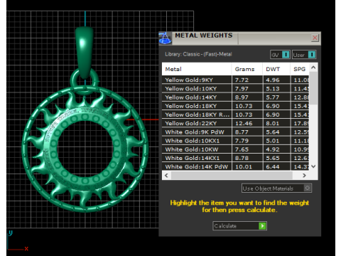This screenshot has height=256, width=341.
Task: Click the horizontal scrollbar left arrow
Action: pyautogui.click(x=166, y=176)
